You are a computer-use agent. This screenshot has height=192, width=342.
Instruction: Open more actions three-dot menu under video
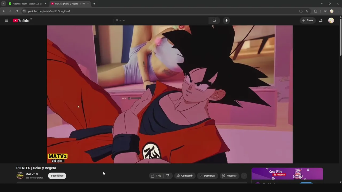point(244,176)
